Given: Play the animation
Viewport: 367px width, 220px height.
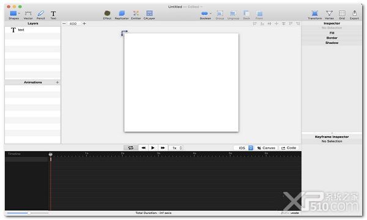Looking at the screenshot, I should pyautogui.click(x=153, y=148).
